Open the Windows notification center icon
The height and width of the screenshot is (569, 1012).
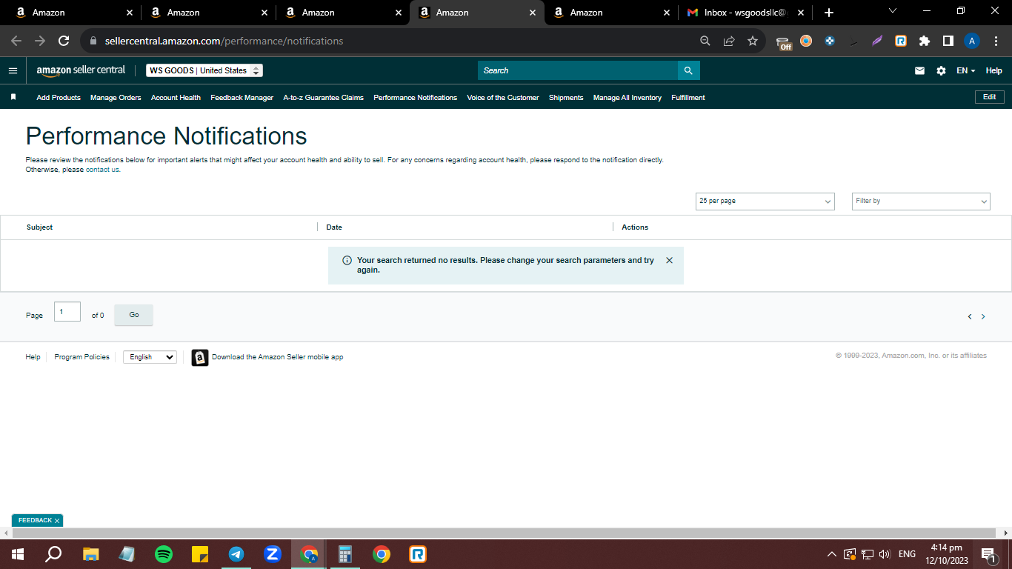coord(988,554)
